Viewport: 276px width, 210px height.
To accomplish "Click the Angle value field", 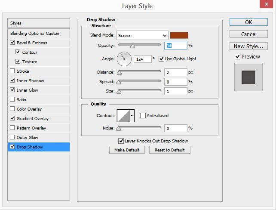I will coord(143,59).
